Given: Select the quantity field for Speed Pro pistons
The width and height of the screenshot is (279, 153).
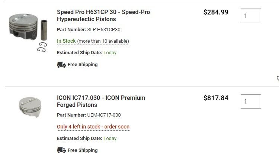Looking at the screenshot, I should click(x=251, y=16).
